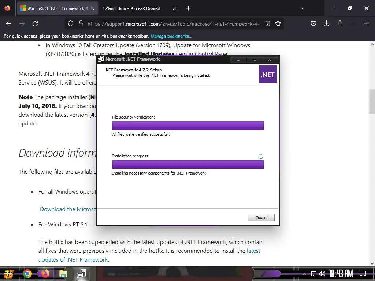This screenshot has width=375, height=281.
Task: Click the Manage bookmarks link
Action: point(171,36)
